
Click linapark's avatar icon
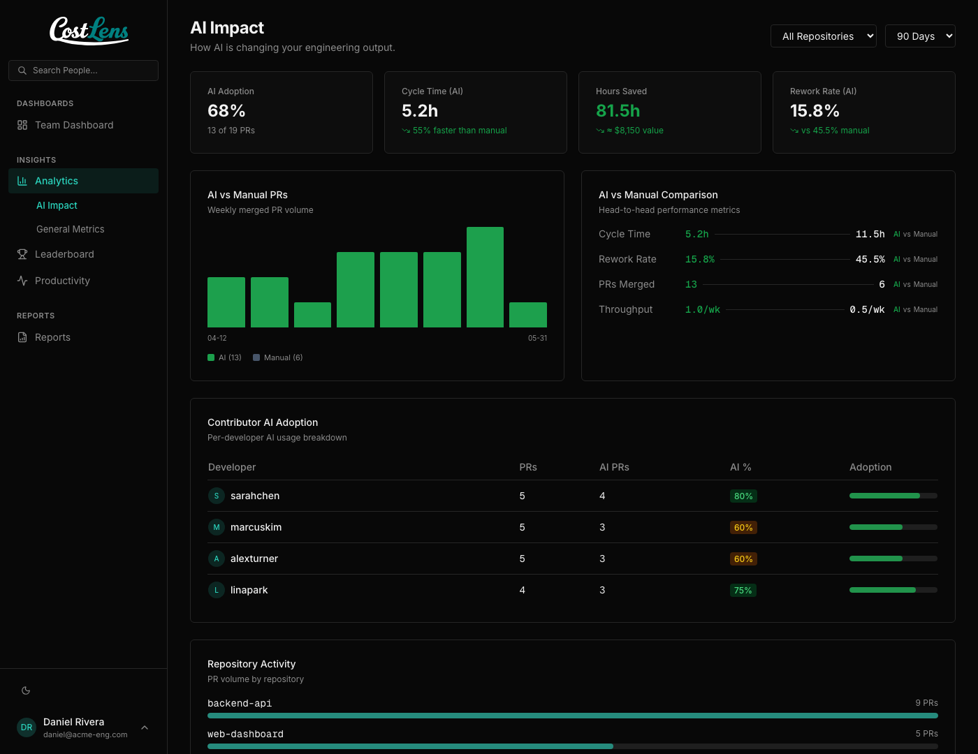217,590
